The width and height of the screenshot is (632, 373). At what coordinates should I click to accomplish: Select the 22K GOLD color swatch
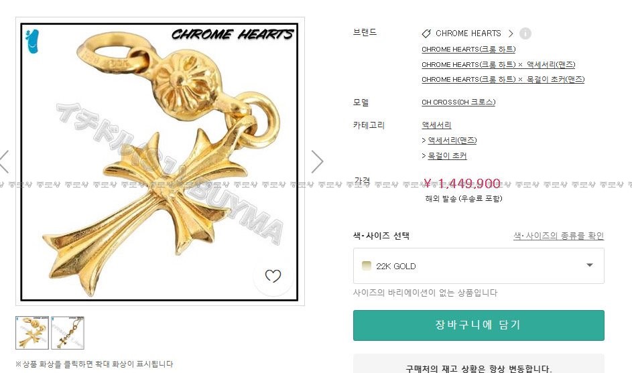[x=367, y=265]
